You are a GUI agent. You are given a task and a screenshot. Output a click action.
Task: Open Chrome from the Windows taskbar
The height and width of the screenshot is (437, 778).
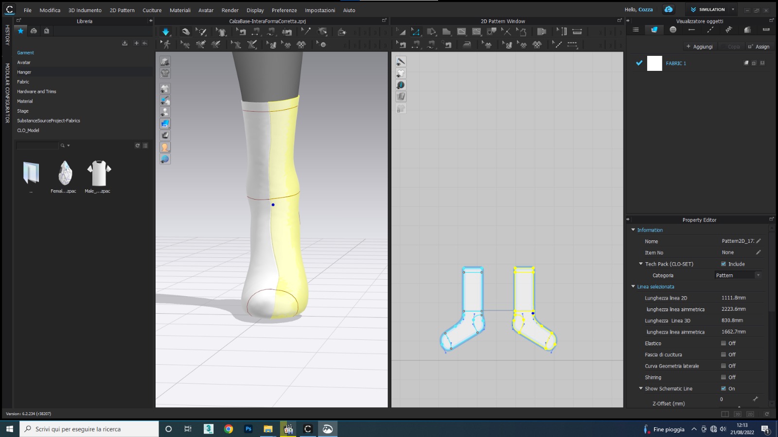[229, 429]
